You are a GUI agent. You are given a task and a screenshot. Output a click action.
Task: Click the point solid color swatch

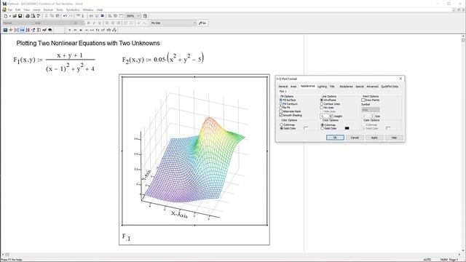[388, 128]
